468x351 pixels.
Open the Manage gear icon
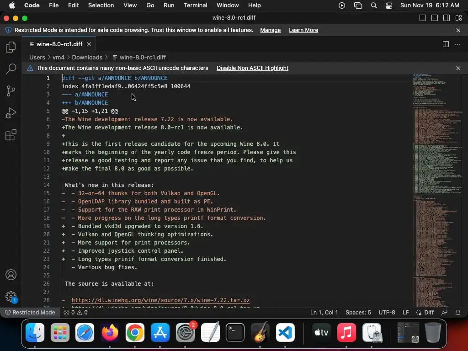pyautogui.click(x=11, y=297)
